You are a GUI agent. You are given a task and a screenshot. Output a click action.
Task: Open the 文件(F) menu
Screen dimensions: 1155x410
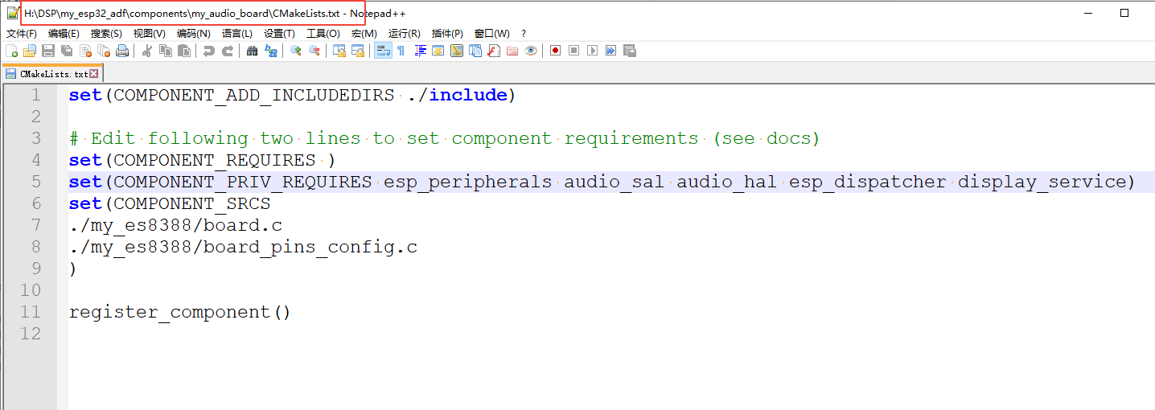(22, 34)
